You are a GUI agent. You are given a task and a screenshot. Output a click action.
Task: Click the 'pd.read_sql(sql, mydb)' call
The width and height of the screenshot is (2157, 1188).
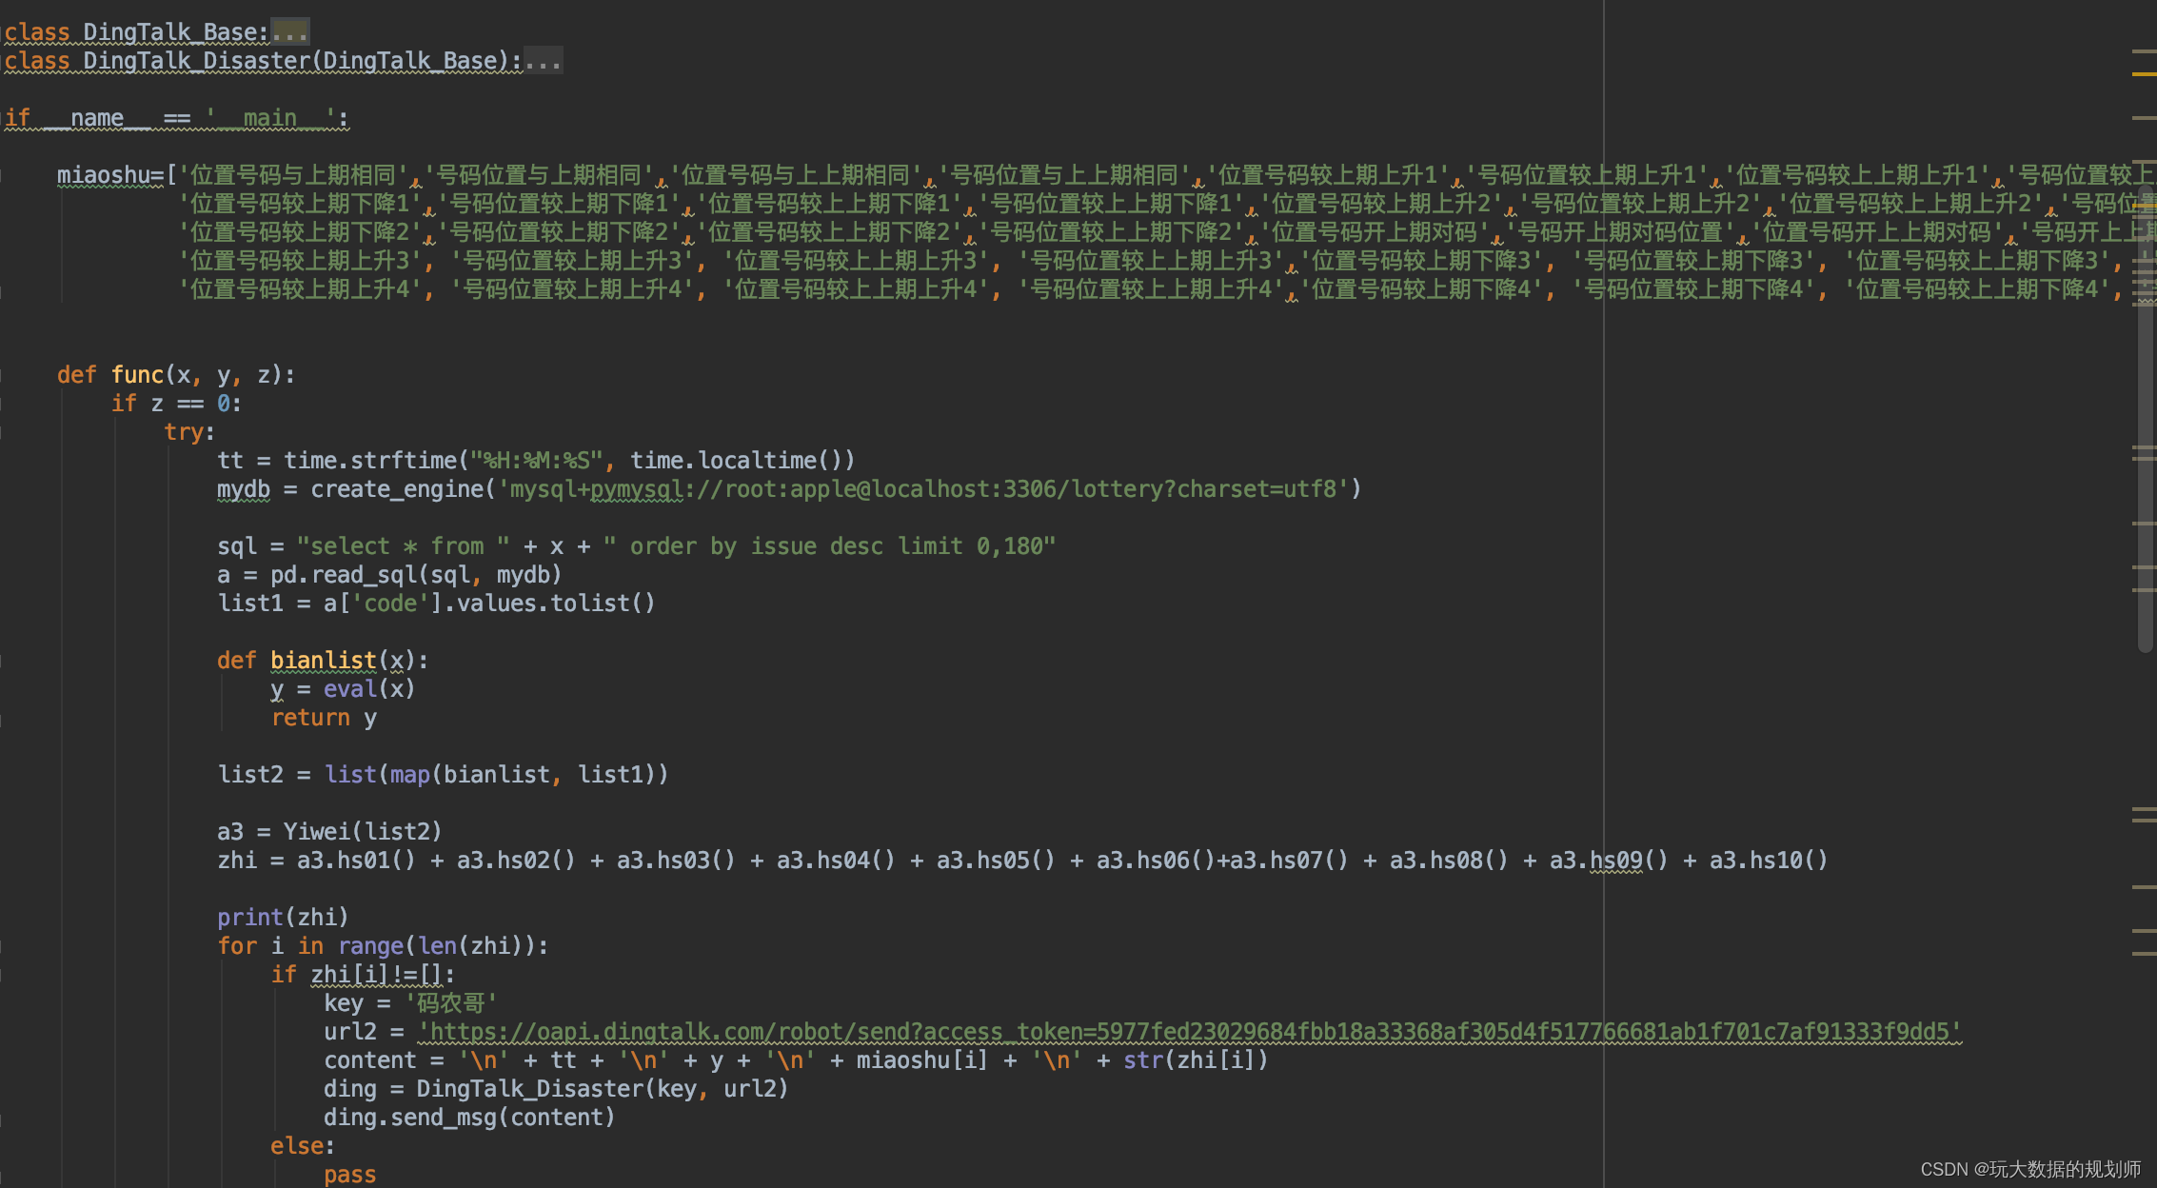[416, 575]
